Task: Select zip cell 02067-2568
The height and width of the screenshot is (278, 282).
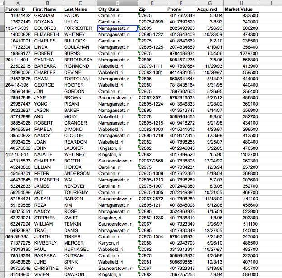Action: (152, 161)
